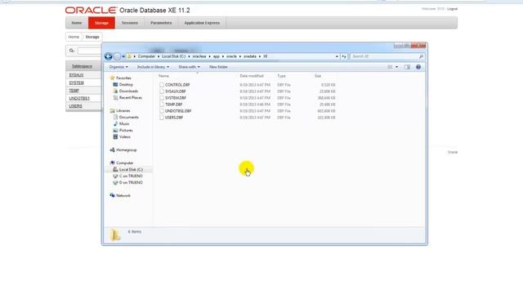Click the refresh button next to address bar
This screenshot has height=294, width=523.
(x=344, y=56)
